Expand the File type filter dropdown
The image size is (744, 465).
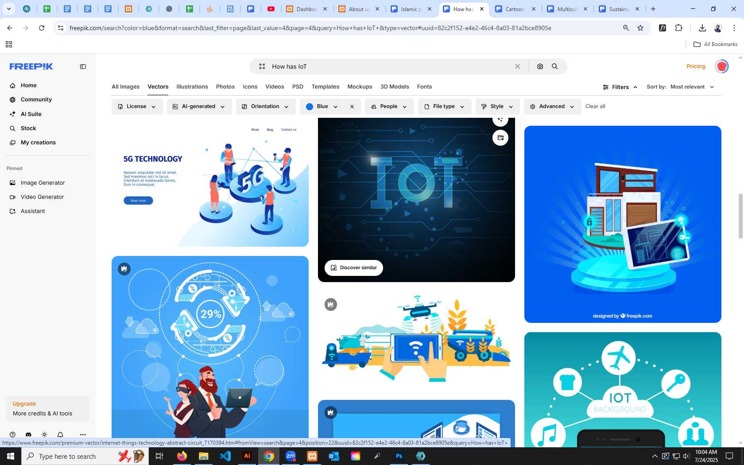pyautogui.click(x=444, y=107)
